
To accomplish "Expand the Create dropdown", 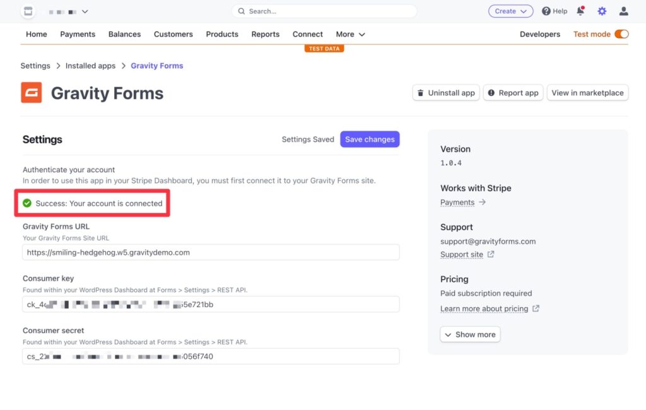I will 510,11.
